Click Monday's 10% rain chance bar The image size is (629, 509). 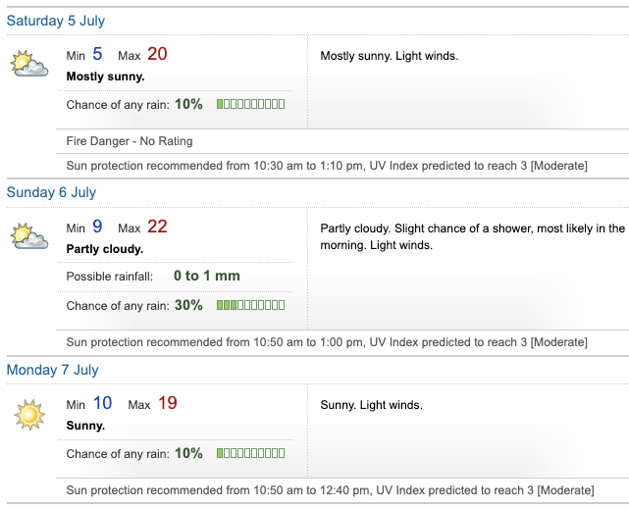tap(250, 453)
